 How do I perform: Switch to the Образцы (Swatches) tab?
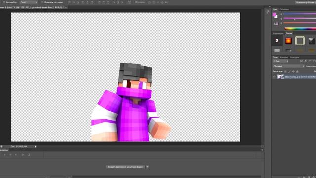tap(284, 9)
